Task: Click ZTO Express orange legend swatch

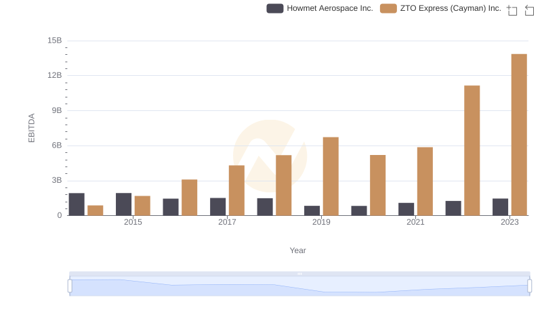Action: [x=388, y=8]
